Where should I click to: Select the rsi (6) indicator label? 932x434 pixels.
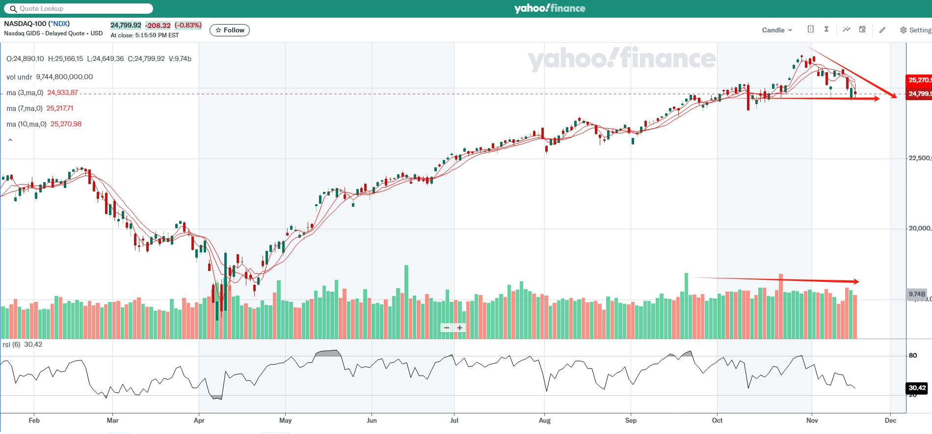point(12,345)
